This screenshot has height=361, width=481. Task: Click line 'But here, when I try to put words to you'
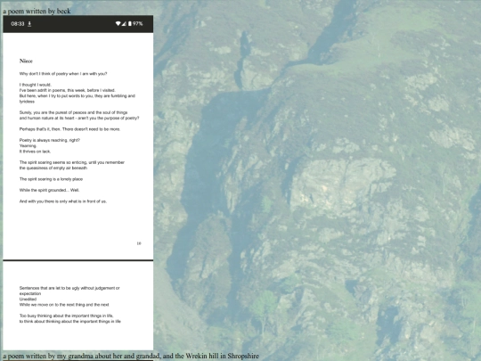click(77, 95)
